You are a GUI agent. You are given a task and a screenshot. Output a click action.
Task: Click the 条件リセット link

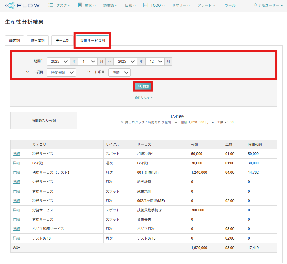click(144, 98)
